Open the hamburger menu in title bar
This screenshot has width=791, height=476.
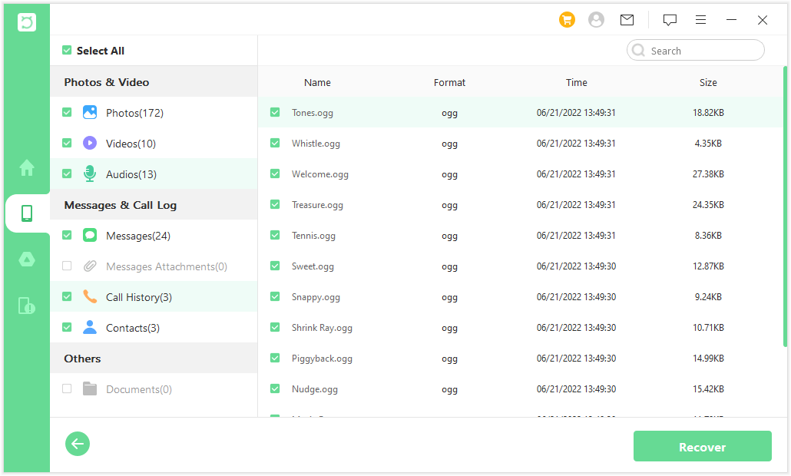[x=701, y=20]
